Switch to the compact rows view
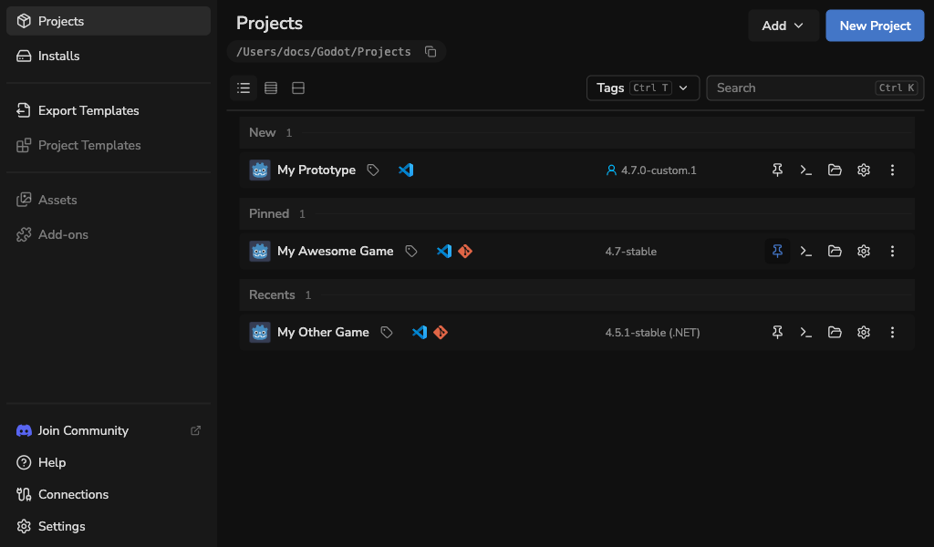This screenshot has width=934, height=547. (x=271, y=88)
